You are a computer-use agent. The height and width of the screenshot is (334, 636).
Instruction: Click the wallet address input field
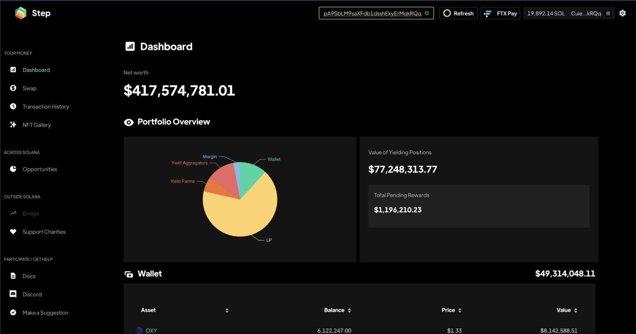coord(372,13)
